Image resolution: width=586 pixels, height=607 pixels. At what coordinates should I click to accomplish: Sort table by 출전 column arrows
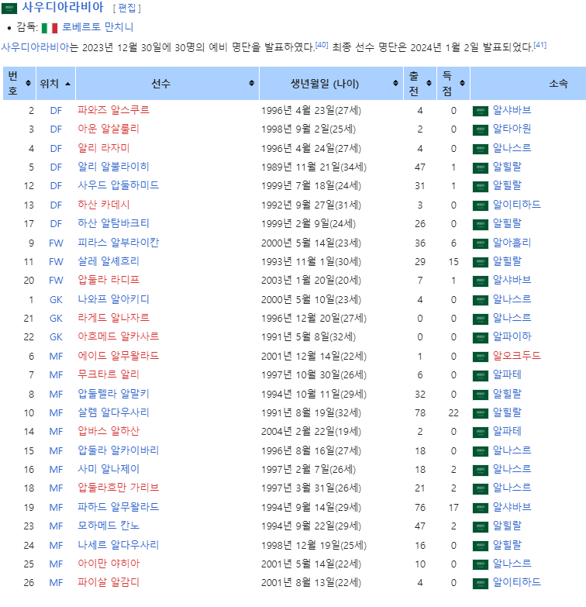click(429, 83)
